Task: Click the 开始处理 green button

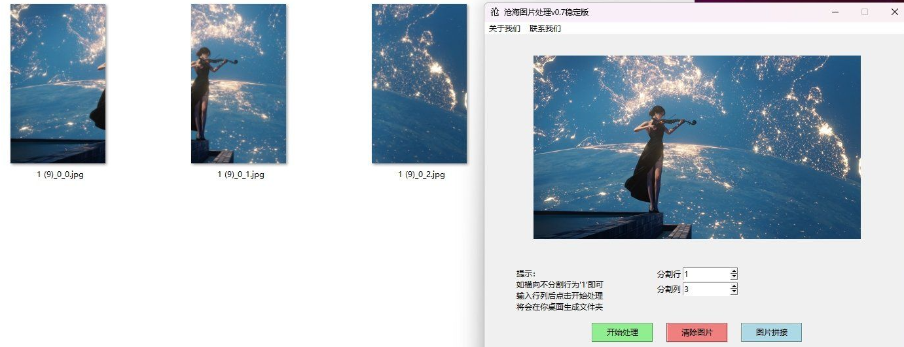Action: coord(622,333)
